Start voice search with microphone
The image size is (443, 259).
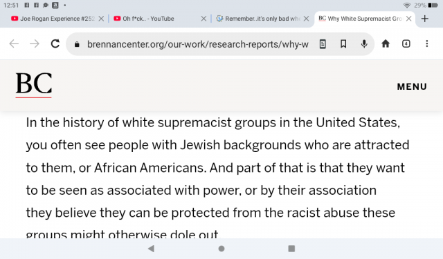pos(364,44)
